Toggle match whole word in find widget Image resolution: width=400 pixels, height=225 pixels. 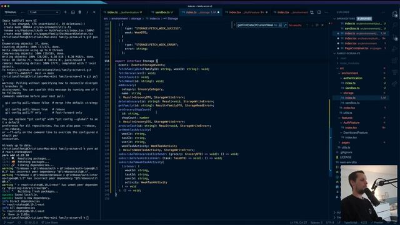[280, 25]
